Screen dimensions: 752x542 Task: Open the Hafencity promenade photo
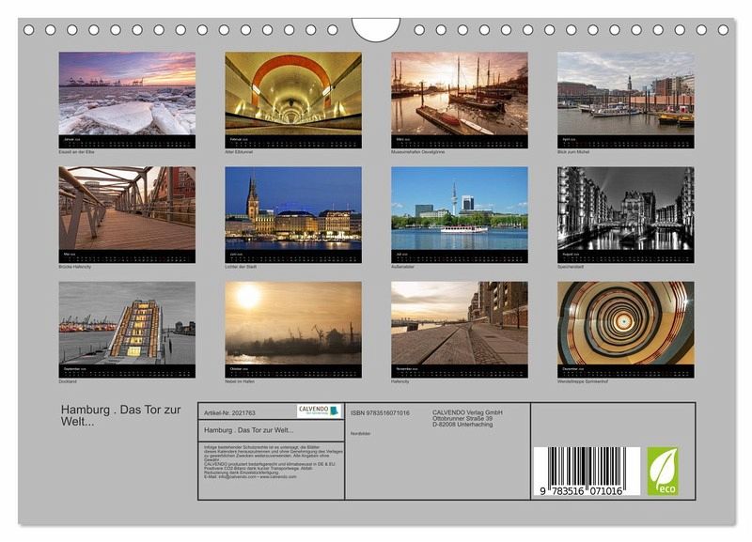pos(460,323)
